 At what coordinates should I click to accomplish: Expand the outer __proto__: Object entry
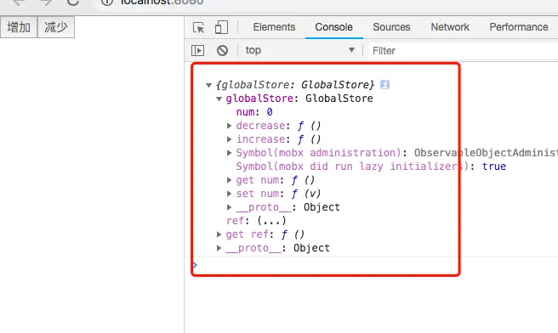pyautogui.click(x=219, y=248)
